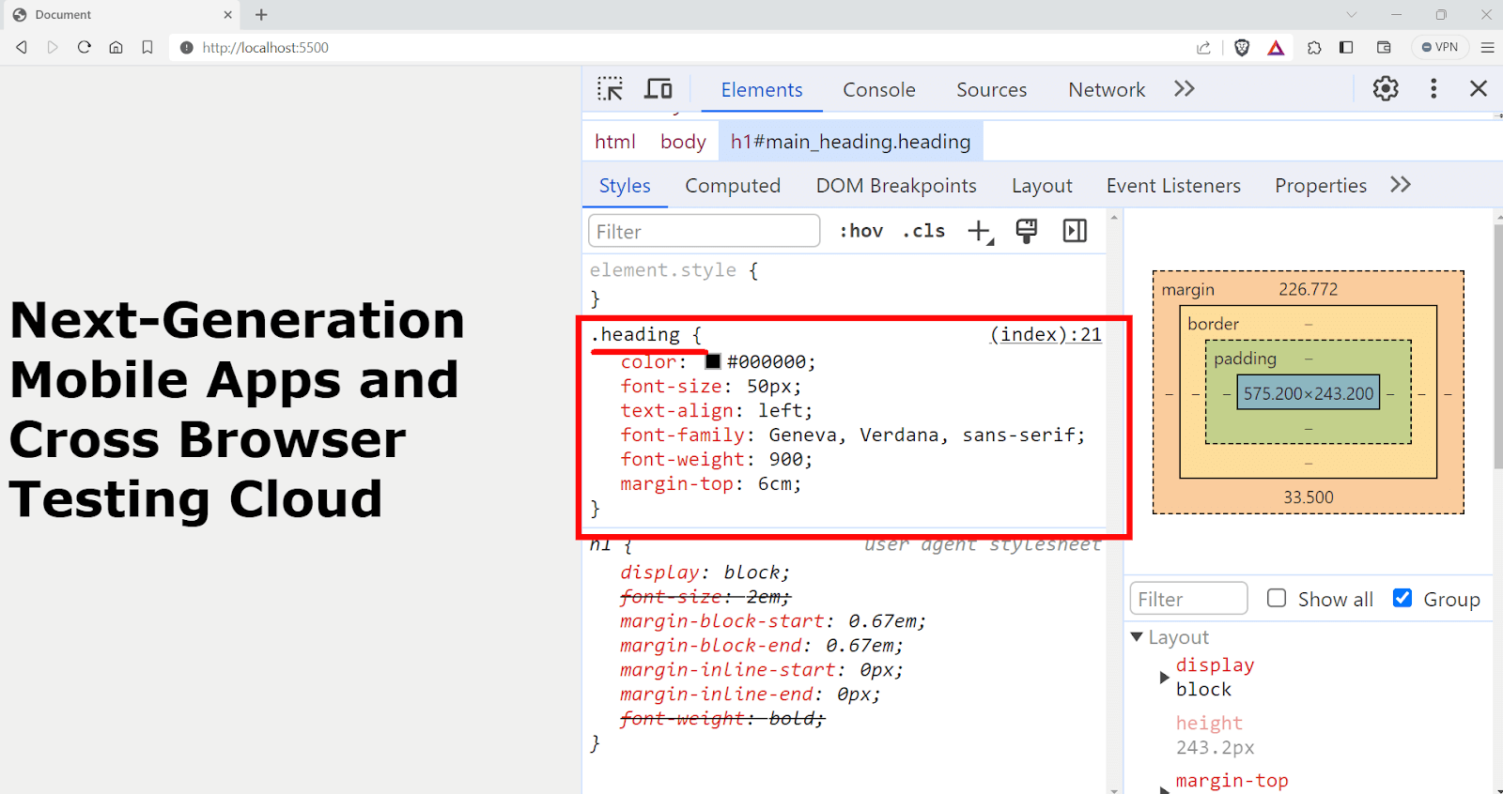
Task: Open DevTools settings gear
Action: tap(1386, 88)
